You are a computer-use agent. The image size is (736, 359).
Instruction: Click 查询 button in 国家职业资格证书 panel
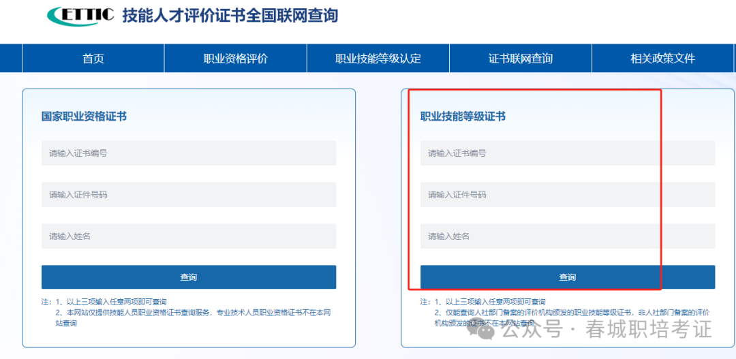(x=189, y=277)
